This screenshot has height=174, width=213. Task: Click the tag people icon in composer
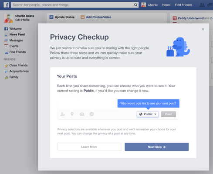click(63, 114)
